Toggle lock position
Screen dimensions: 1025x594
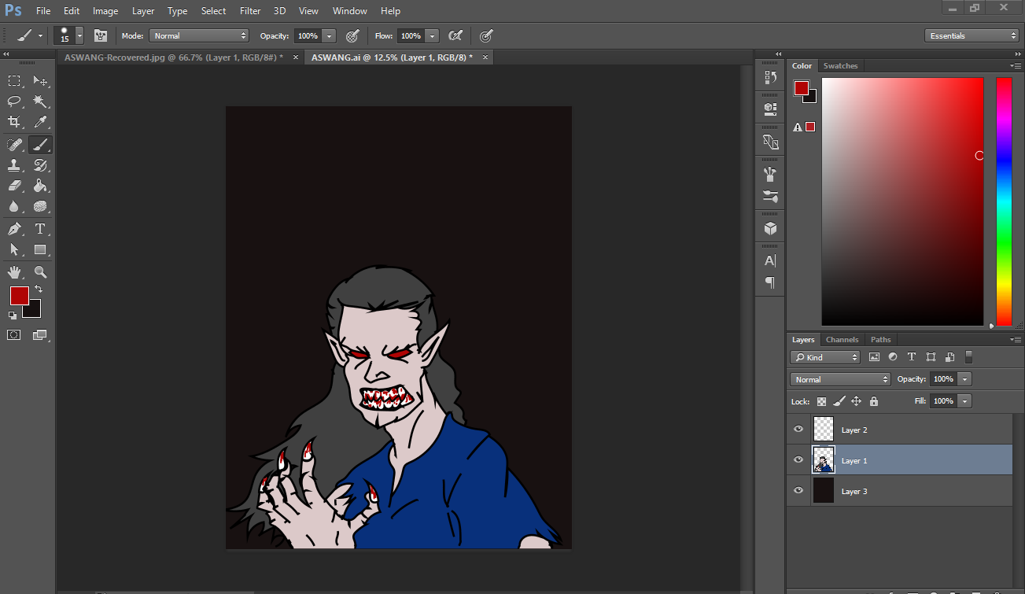point(857,401)
